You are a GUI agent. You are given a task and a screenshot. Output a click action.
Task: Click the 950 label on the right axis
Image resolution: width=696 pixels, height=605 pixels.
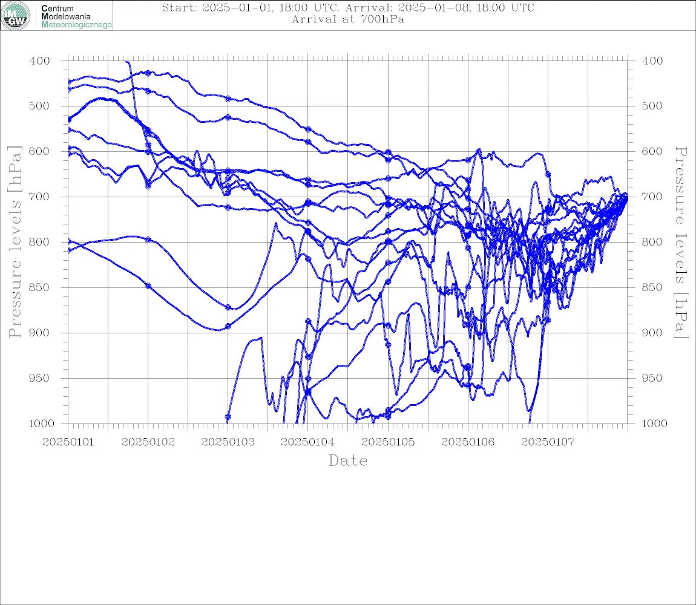coord(652,378)
